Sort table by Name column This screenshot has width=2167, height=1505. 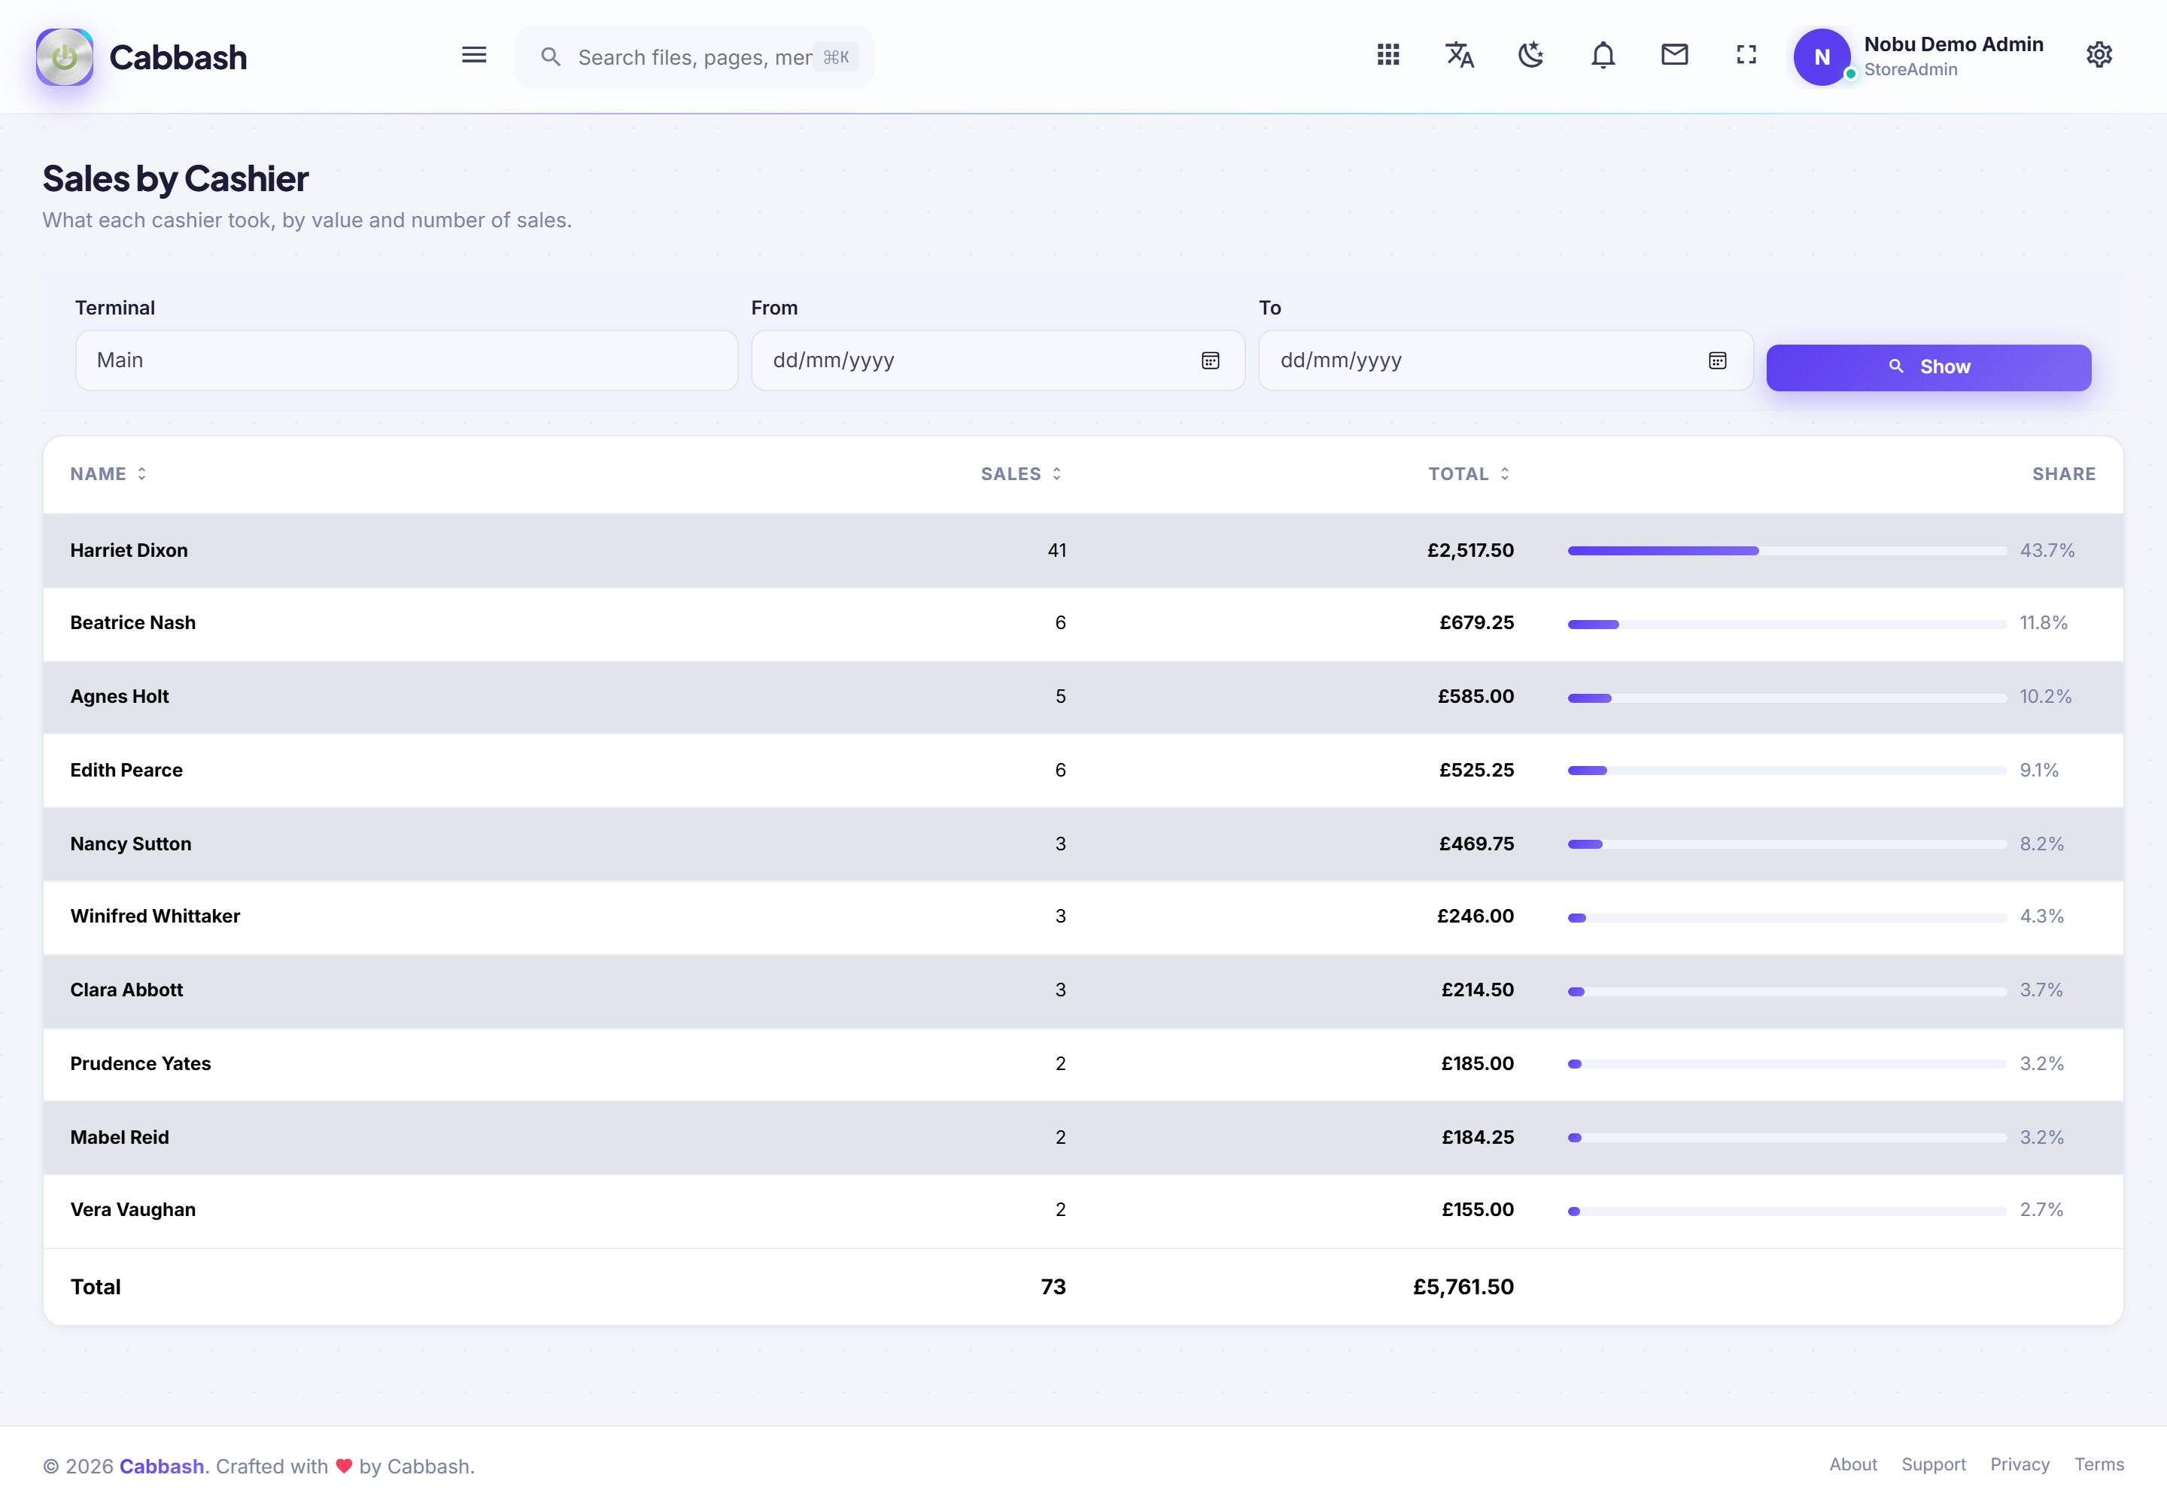coord(108,473)
